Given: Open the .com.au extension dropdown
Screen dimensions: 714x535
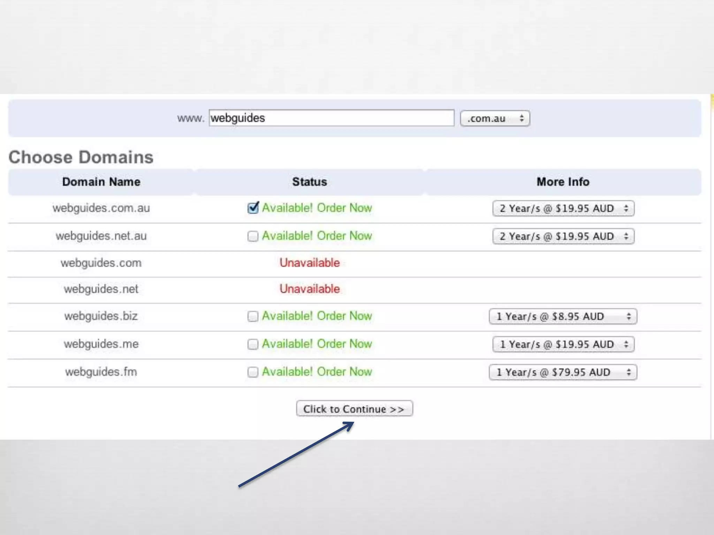Looking at the screenshot, I should 495,118.
